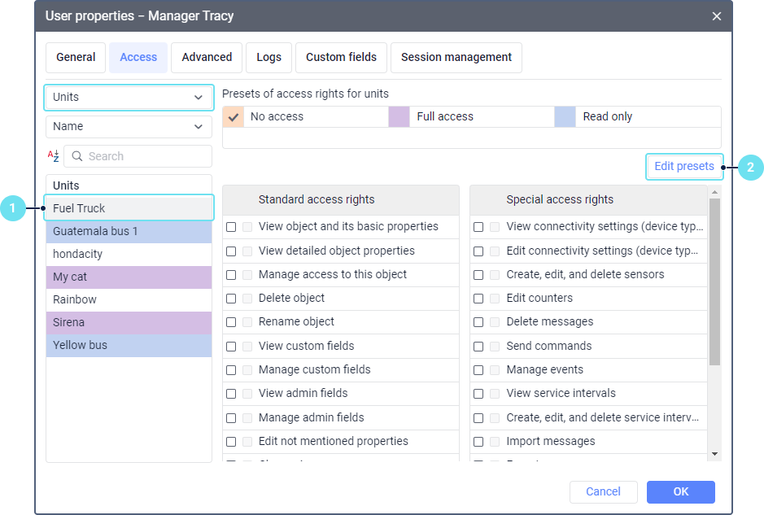Enable 'Delete object' checkbox
This screenshot has height=515, width=764.
231,299
